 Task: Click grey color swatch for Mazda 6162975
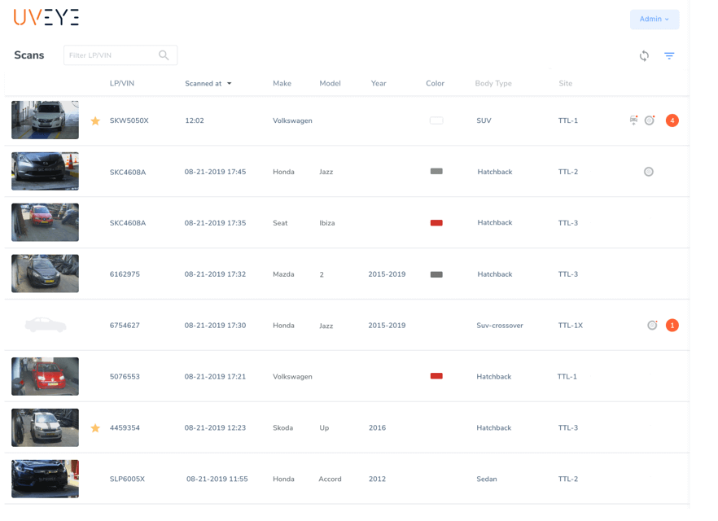coord(436,274)
